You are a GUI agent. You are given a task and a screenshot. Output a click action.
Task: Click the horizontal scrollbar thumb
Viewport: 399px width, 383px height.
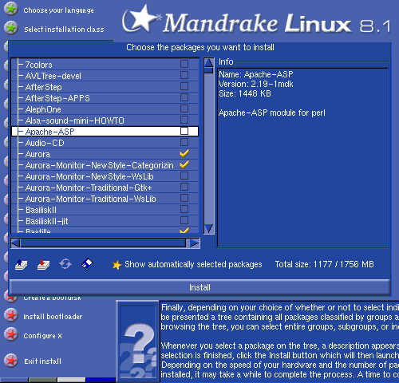coord(103,243)
